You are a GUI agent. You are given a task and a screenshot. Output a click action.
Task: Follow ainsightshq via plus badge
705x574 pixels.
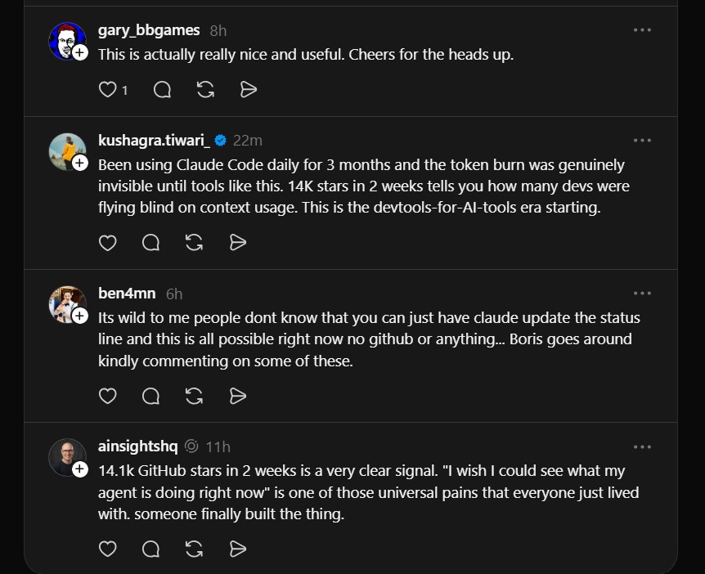pos(80,469)
